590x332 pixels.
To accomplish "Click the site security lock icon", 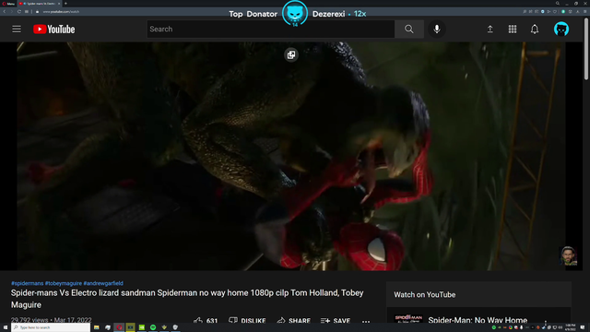I will point(37,12).
